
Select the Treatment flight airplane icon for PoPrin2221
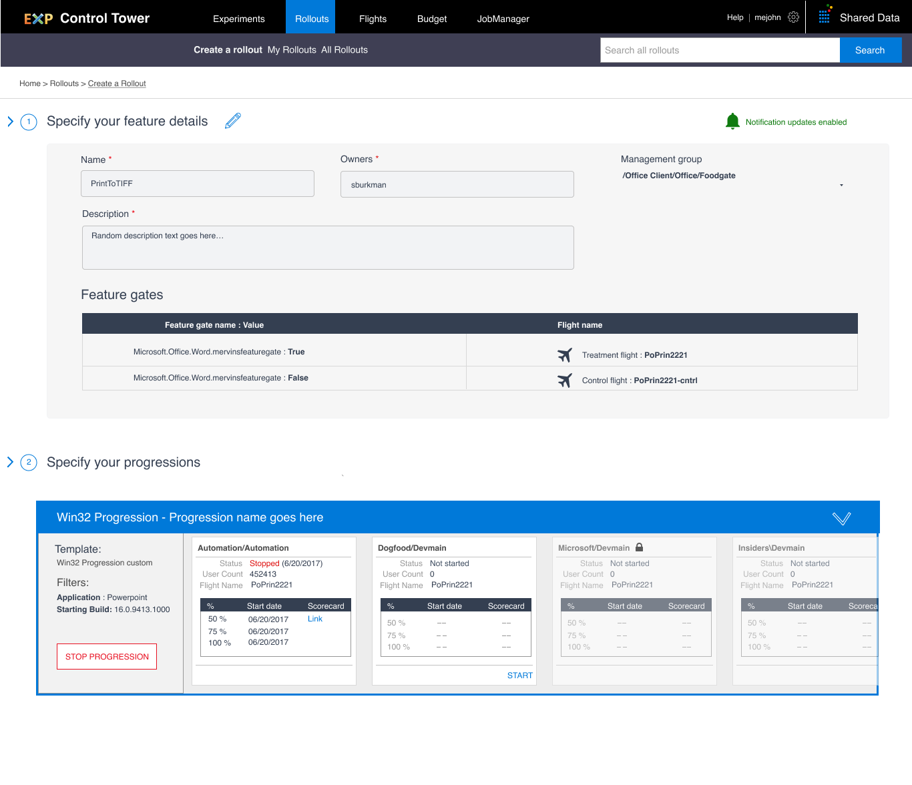tap(564, 354)
